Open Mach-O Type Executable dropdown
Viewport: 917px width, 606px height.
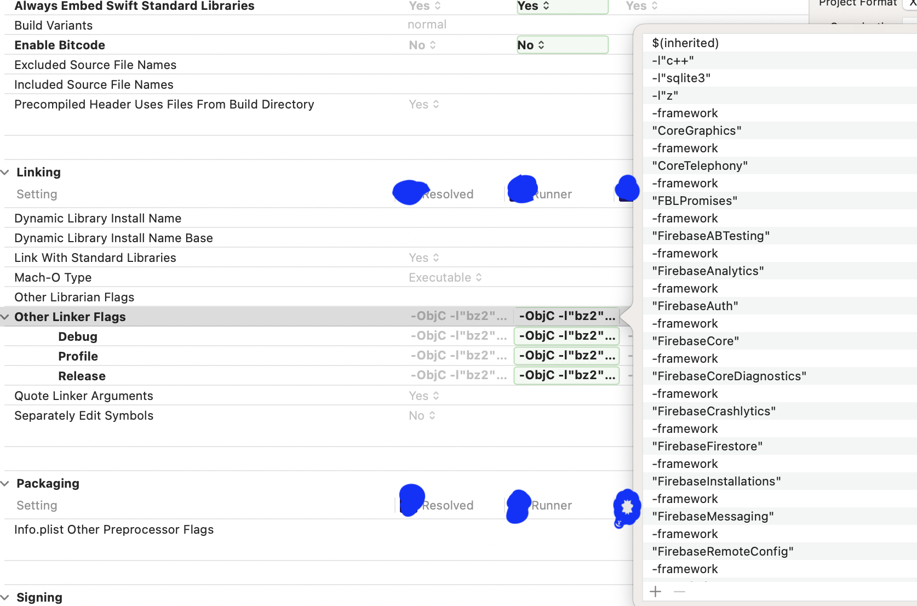tap(445, 277)
